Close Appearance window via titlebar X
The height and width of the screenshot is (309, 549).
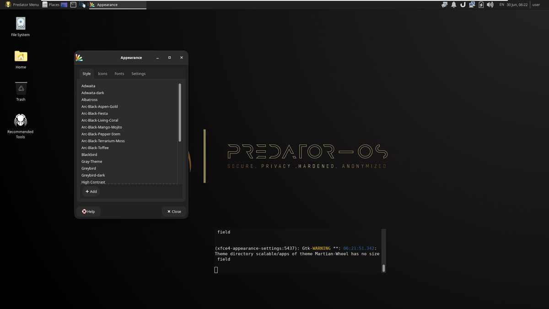[x=181, y=58]
